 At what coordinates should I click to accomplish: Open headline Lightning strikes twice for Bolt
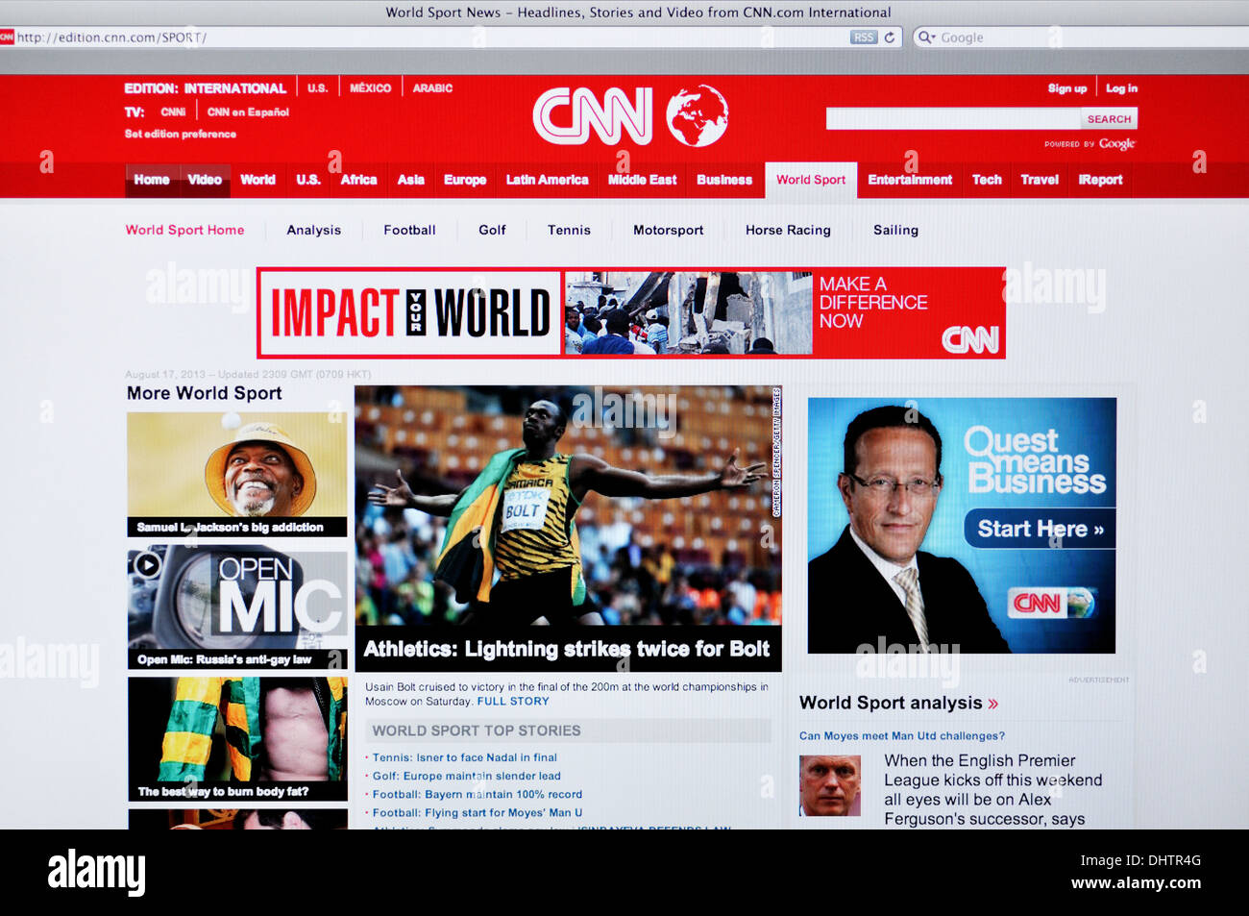click(567, 650)
